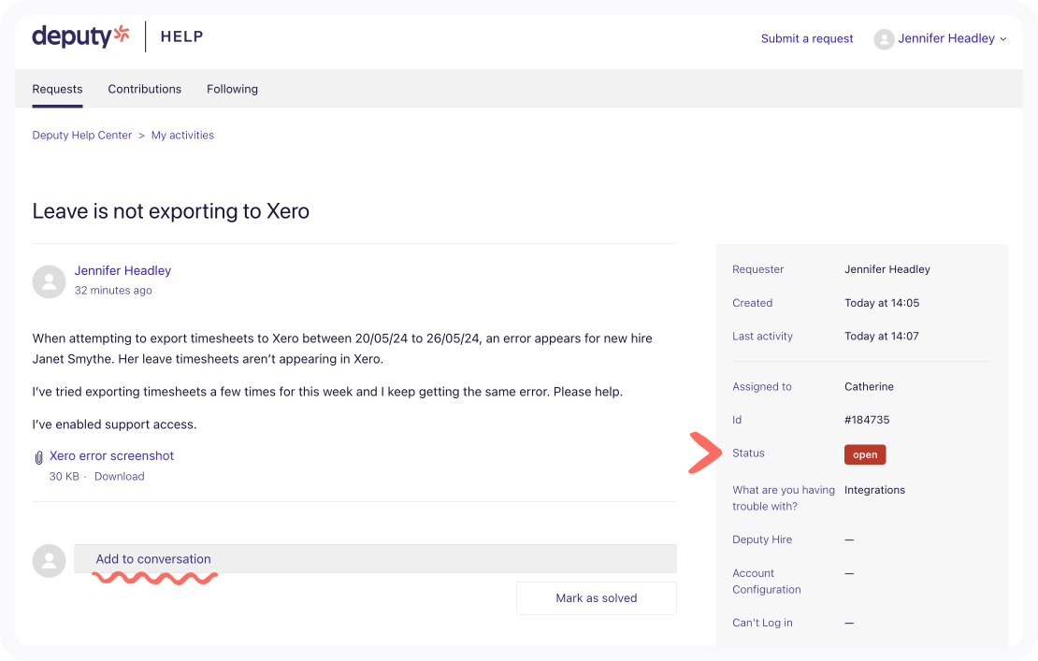
Task: Click the open status badge
Action: click(x=865, y=454)
